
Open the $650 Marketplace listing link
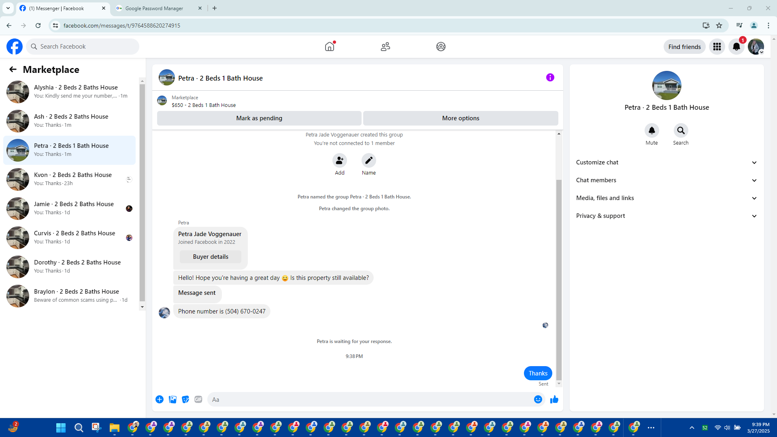click(203, 105)
